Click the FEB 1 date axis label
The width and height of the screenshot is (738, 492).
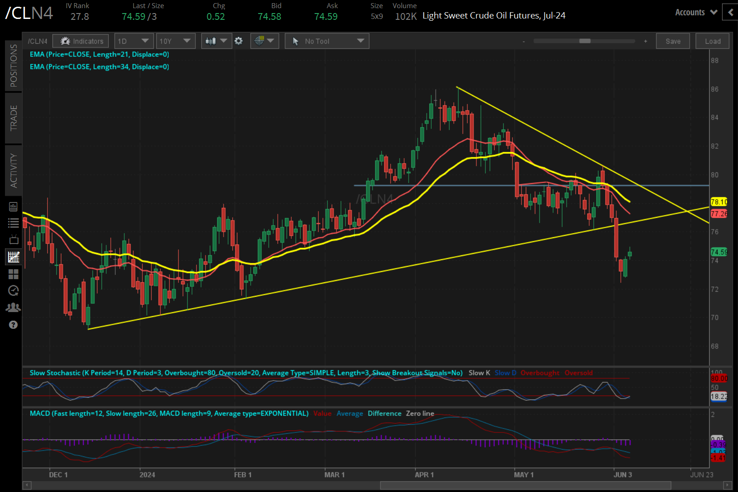click(x=243, y=475)
